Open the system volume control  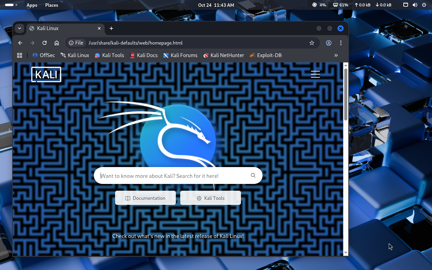[415, 5]
